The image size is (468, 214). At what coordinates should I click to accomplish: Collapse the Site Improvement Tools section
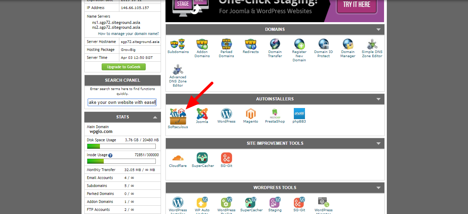tap(378, 144)
